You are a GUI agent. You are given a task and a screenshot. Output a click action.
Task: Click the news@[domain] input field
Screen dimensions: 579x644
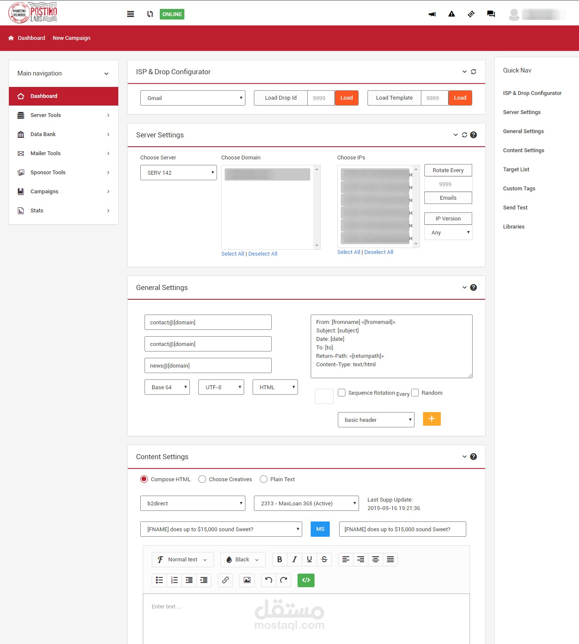tap(208, 365)
